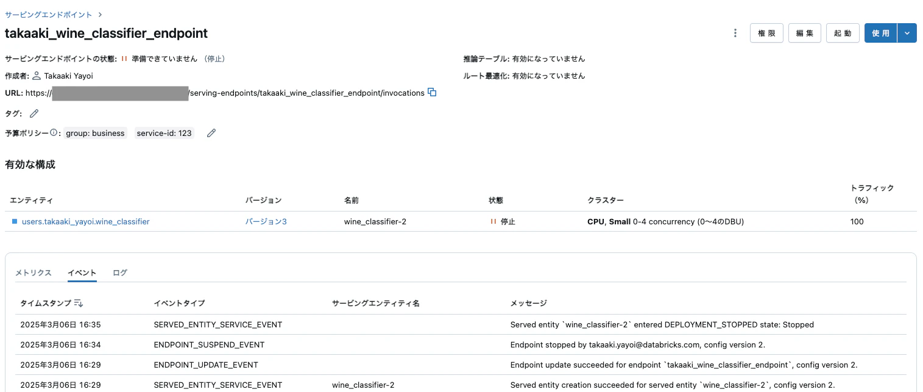Open the バージョン3 link
Viewport: 923px width, 392px height.
pyautogui.click(x=266, y=221)
